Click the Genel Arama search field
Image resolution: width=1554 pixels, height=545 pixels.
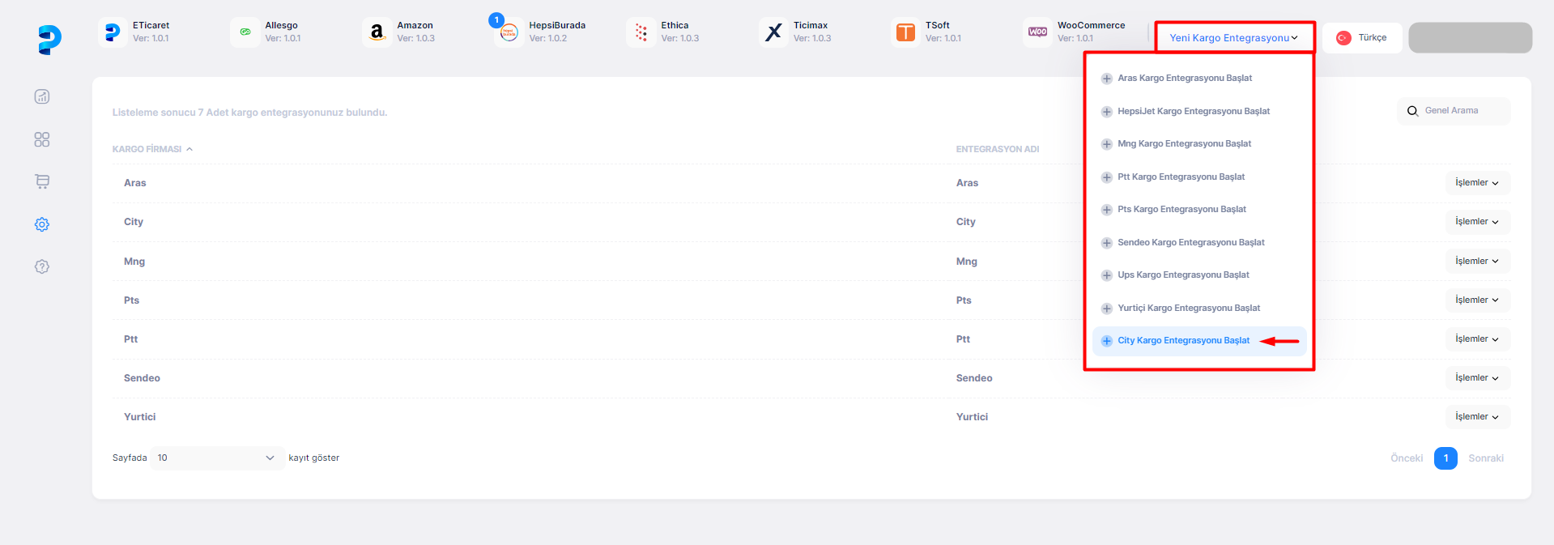tap(1454, 111)
